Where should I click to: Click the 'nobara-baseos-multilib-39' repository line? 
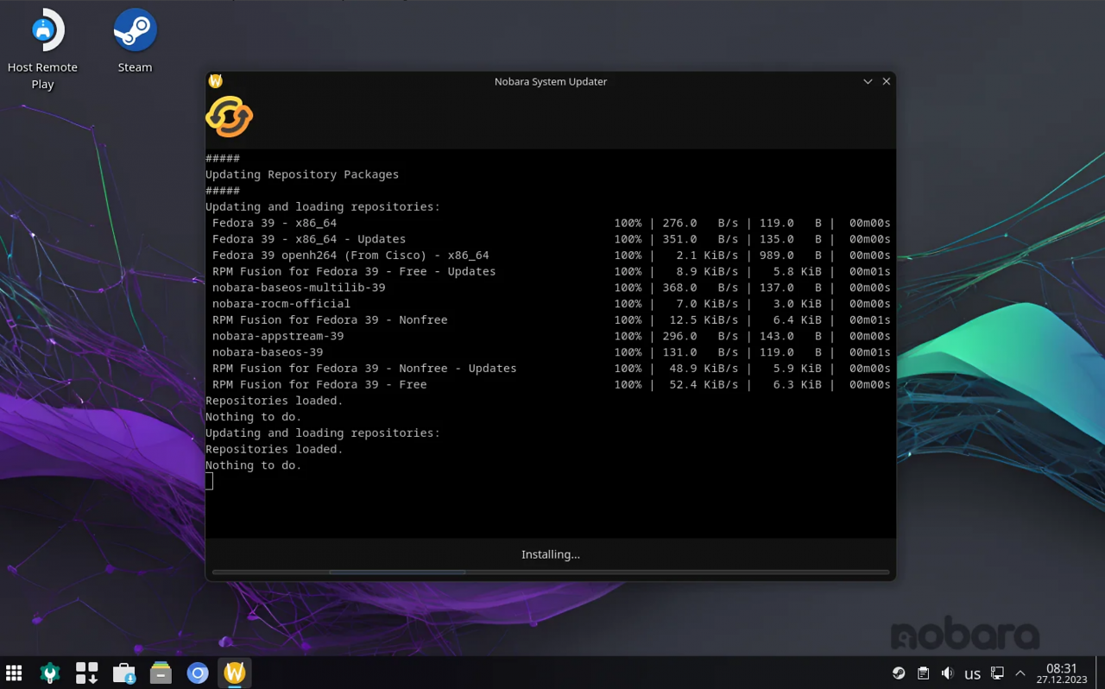pos(551,288)
